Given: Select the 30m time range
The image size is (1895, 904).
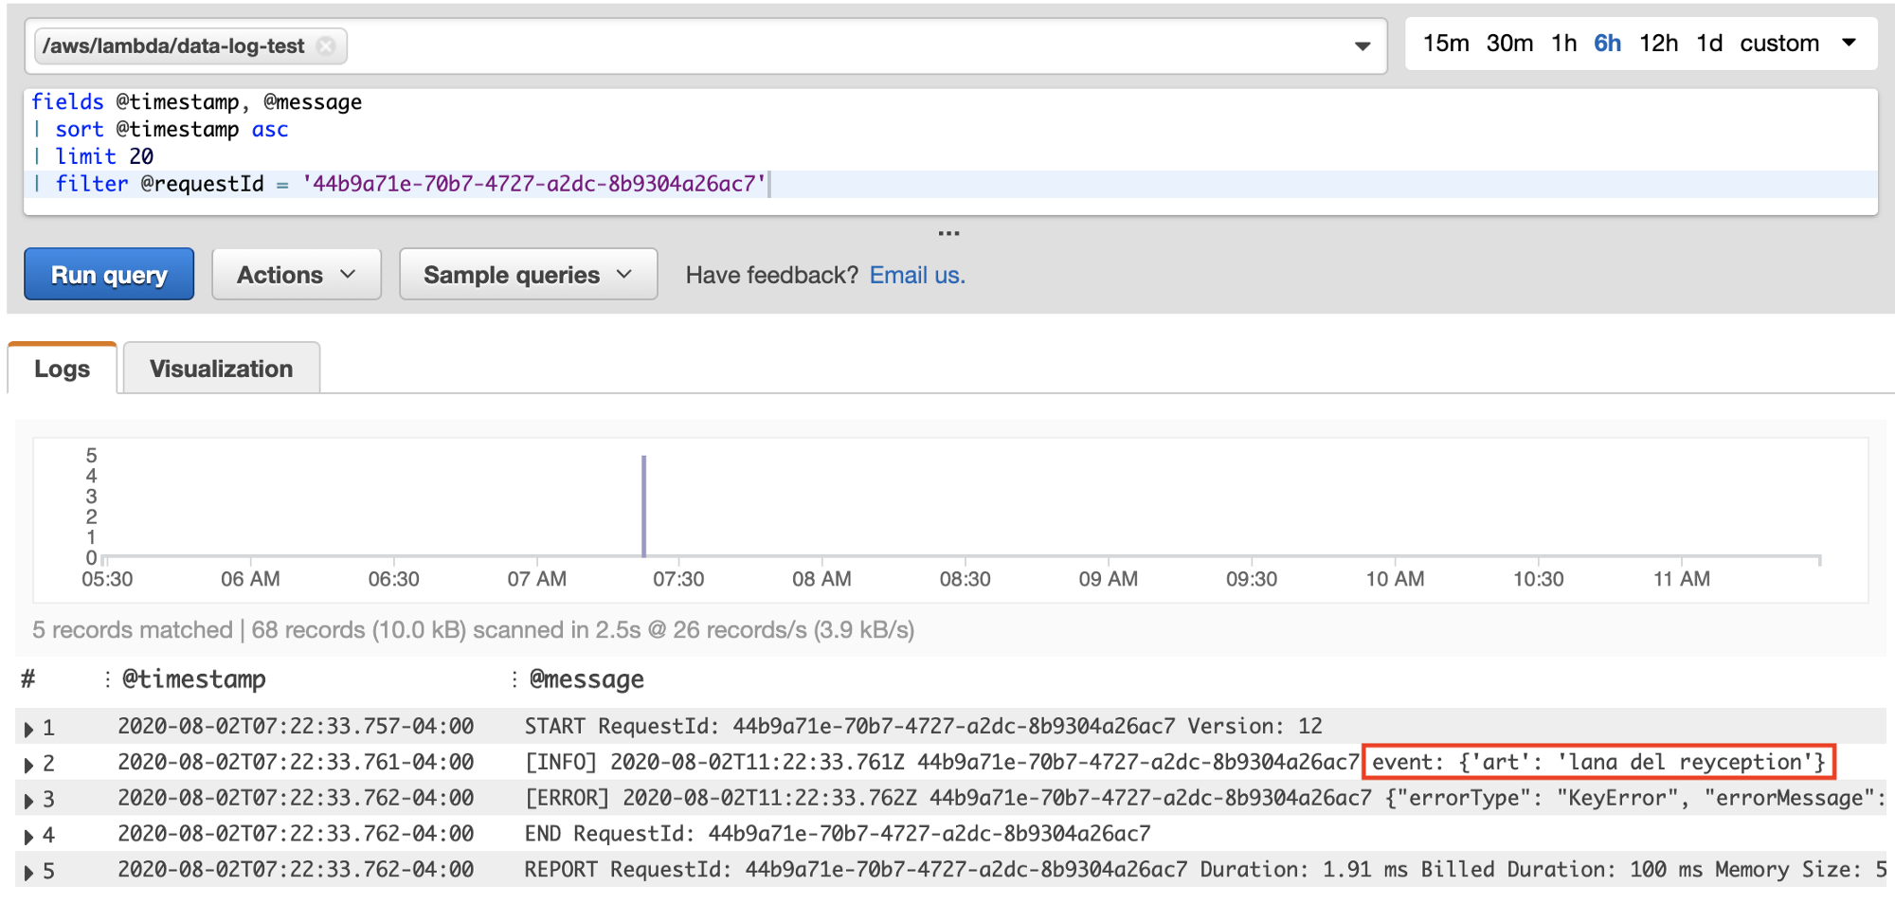Looking at the screenshot, I should 1508,44.
